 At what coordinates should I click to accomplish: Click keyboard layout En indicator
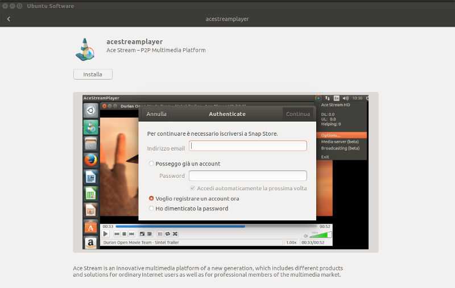pos(336,98)
